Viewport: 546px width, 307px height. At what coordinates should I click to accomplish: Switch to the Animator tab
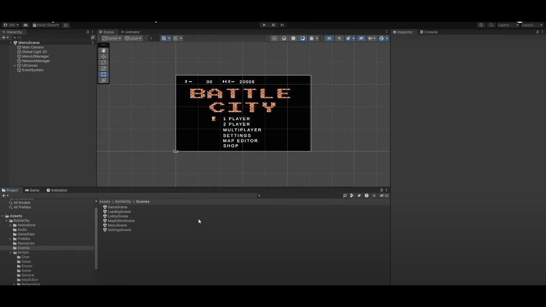[130, 32]
